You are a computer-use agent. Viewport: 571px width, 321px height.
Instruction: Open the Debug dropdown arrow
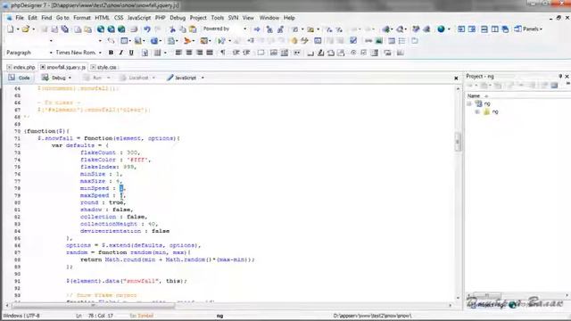70,78
